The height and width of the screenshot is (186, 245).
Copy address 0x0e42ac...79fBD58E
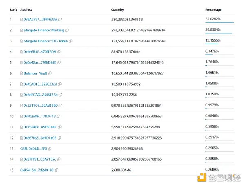point(59,62)
